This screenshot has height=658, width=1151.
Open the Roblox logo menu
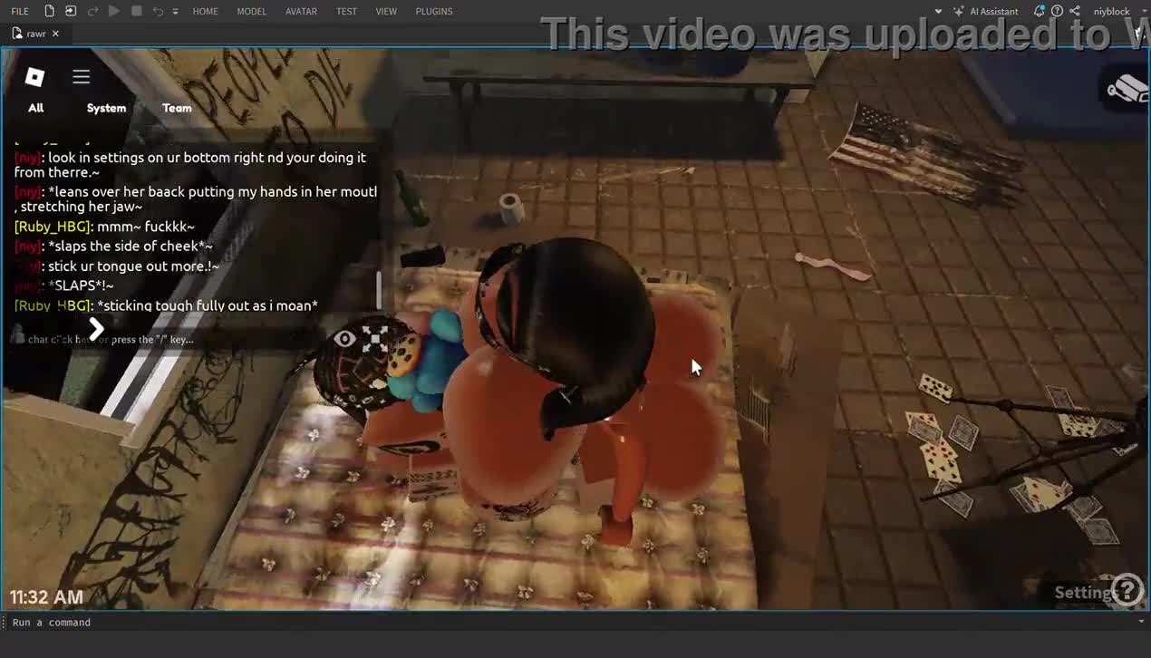(34, 77)
